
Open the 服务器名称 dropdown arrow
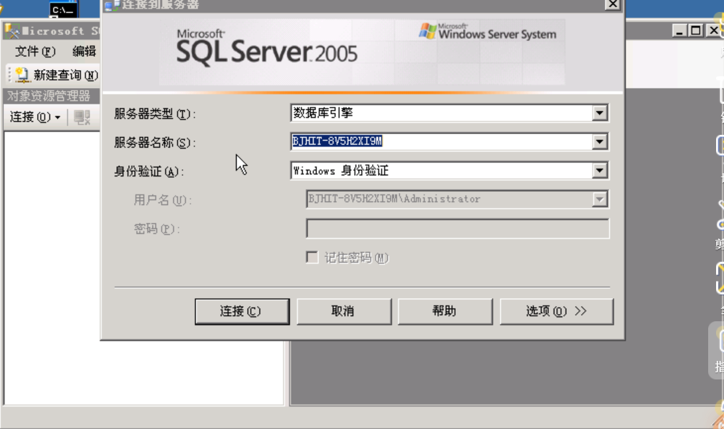(599, 141)
